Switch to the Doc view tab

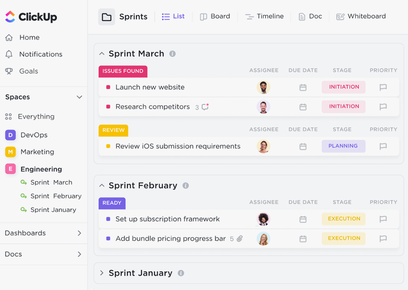click(310, 16)
